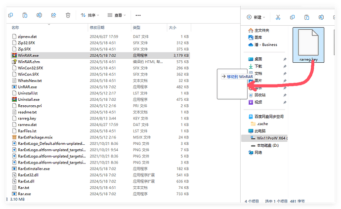Open 网络 network in navigation pane
The height and width of the screenshot is (209, 341).
(255, 153)
